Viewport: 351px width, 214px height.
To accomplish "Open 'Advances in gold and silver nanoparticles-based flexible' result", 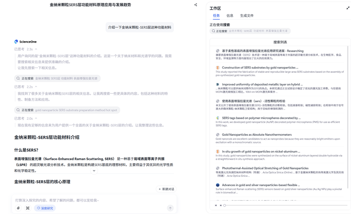I will pos(260,185).
